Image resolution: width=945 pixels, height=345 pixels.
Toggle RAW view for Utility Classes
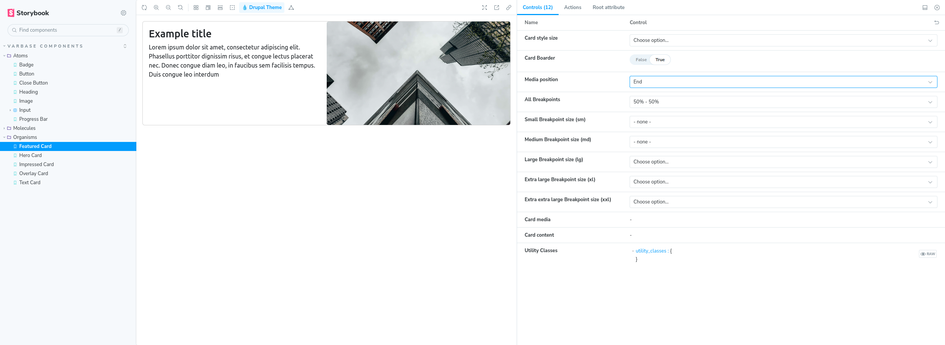928,254
